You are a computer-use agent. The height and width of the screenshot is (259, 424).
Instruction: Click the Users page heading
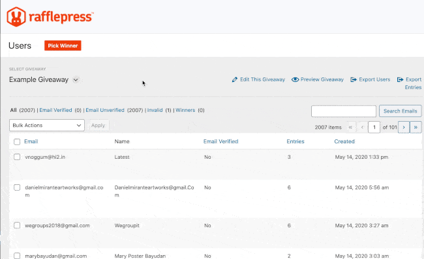pos(20,46)
